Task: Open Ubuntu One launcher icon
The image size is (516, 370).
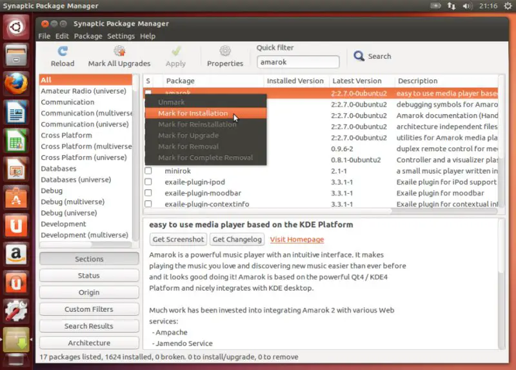Action: click(15, 226)
